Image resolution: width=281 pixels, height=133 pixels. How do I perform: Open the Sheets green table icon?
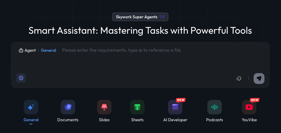pos(137,107)
